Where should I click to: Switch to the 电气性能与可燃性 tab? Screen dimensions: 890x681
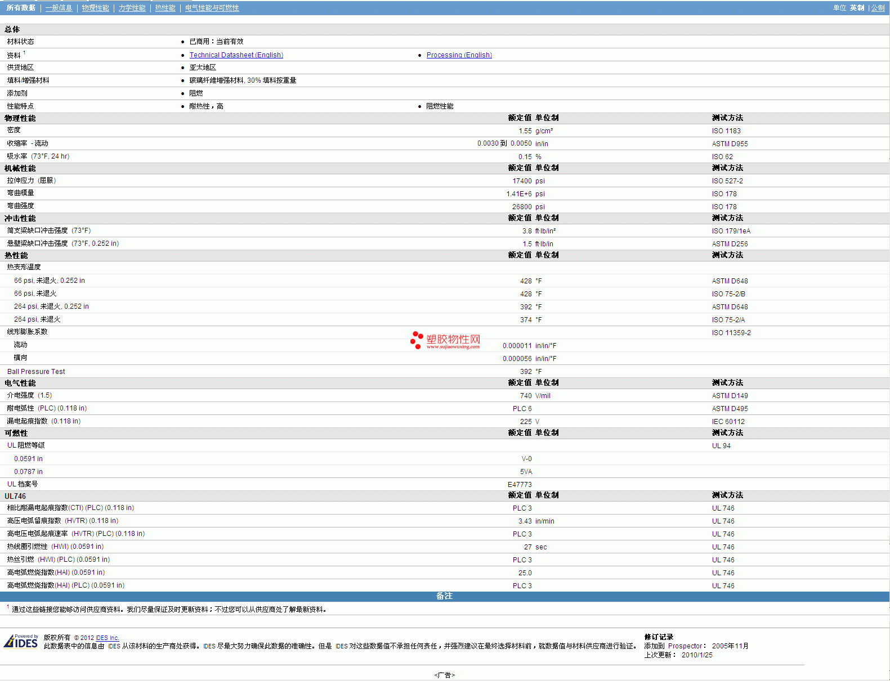pyautogui.click(x=212, y=8)
